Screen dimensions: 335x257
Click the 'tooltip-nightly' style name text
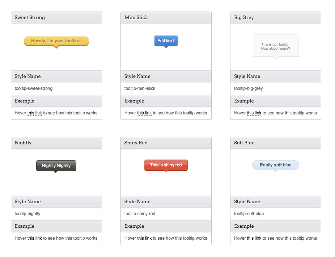click(x=27, y=214)
